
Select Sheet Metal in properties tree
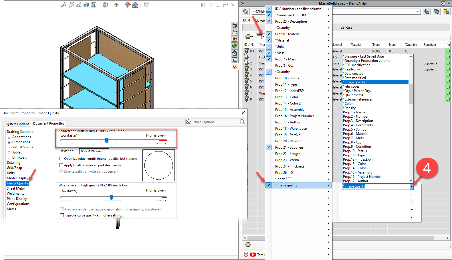16,188
